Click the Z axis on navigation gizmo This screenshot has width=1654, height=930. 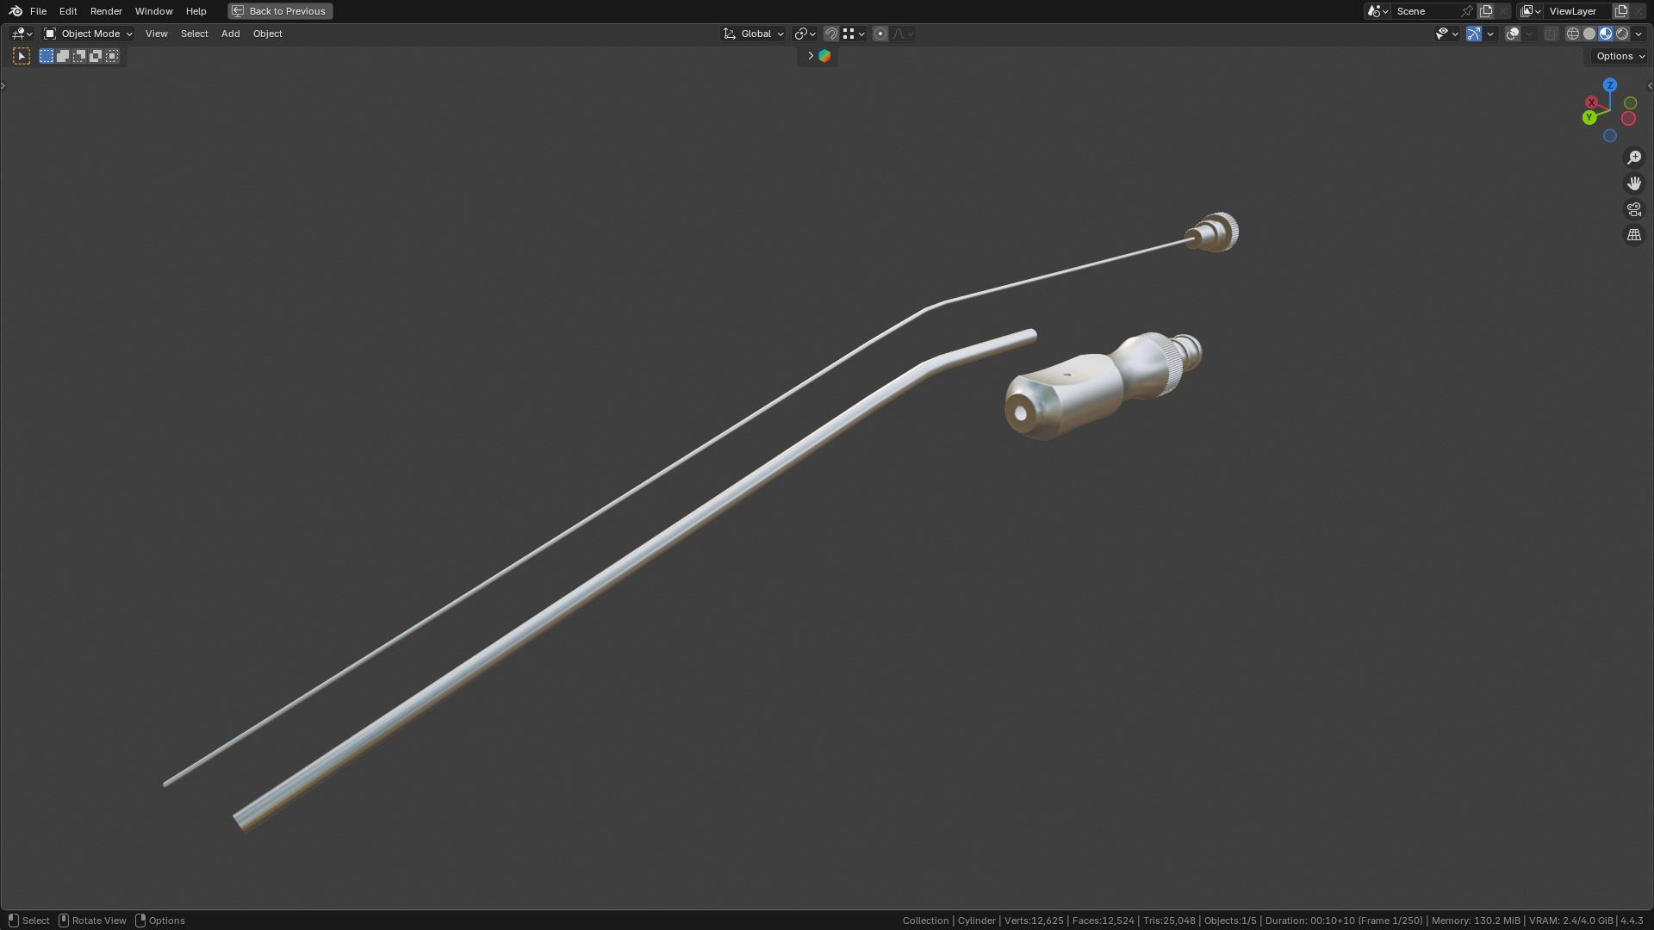[1610, 85]
